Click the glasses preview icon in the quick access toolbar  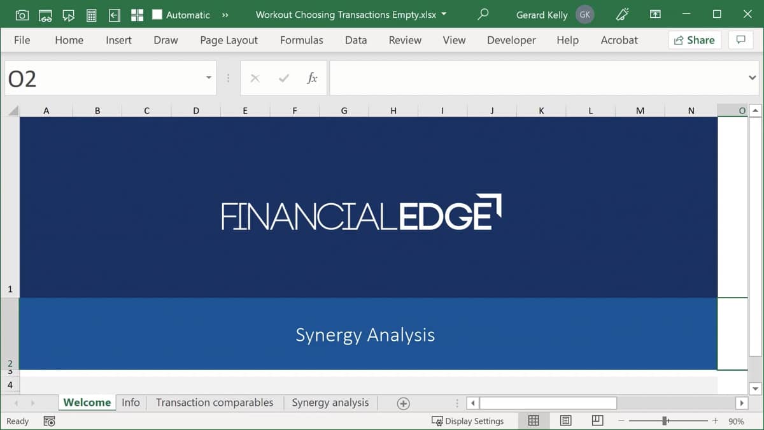45,15
